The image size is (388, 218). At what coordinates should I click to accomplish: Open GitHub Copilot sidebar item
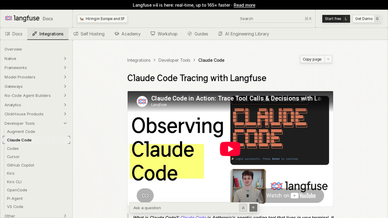pos(21,165)
